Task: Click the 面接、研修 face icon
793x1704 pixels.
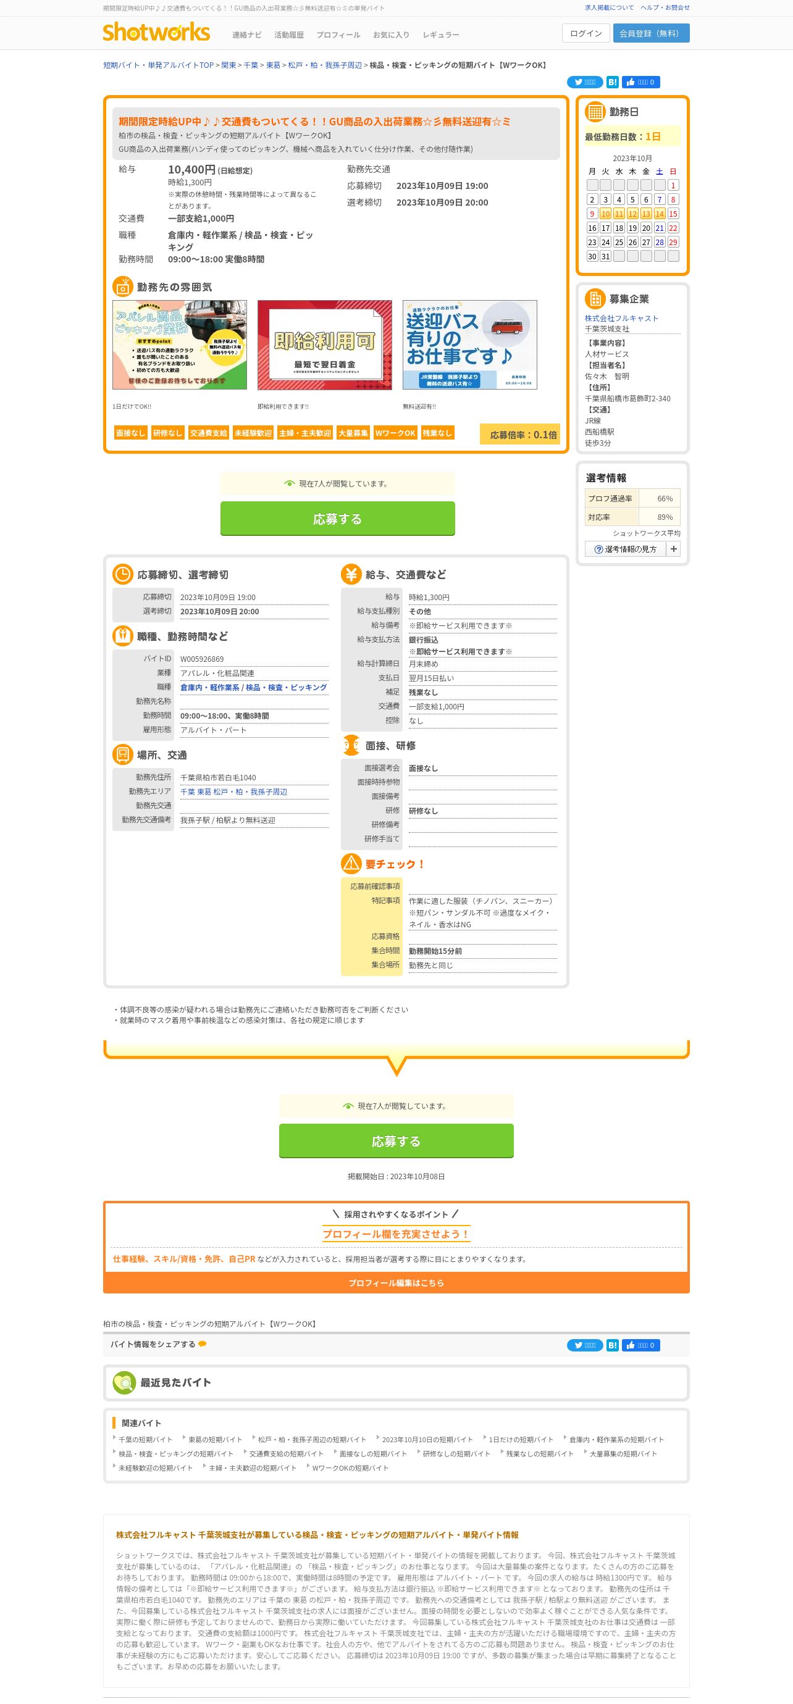Action: [351, 745]
